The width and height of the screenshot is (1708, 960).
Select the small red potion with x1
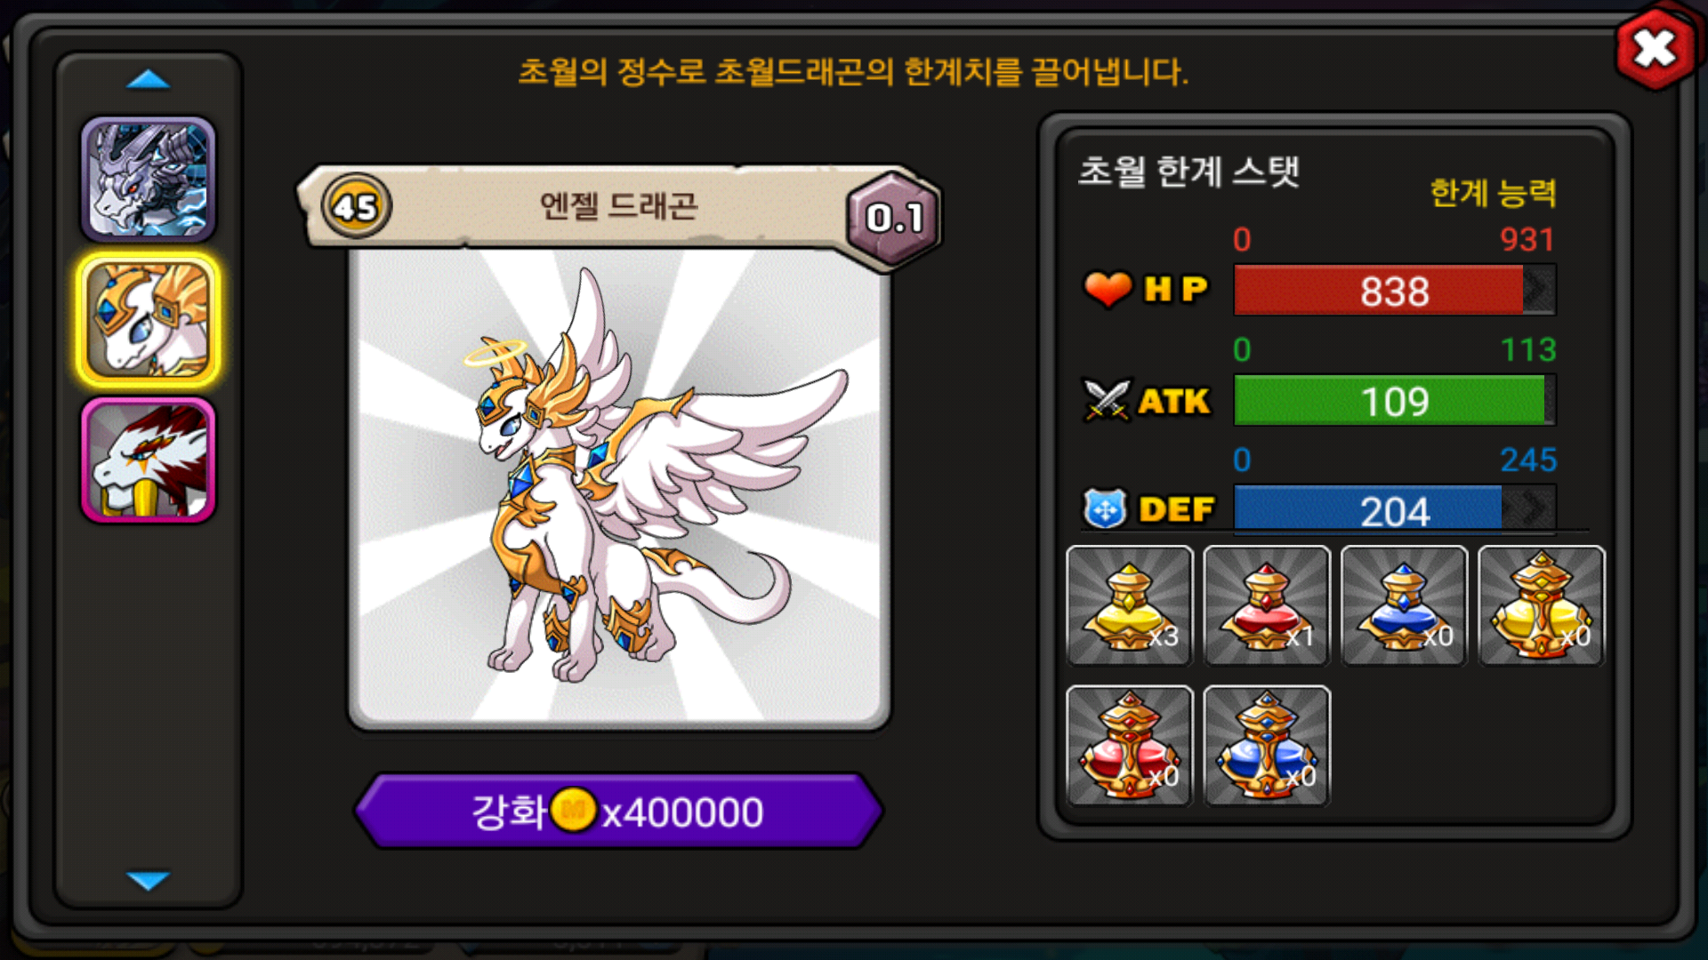click(1267, 605)
